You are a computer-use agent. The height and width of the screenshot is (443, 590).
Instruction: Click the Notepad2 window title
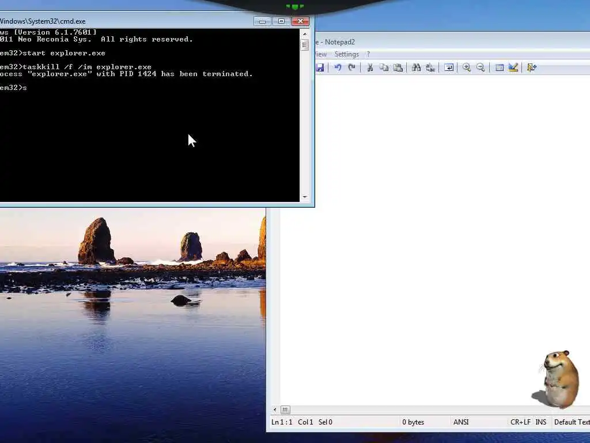(x=335, y=42)
